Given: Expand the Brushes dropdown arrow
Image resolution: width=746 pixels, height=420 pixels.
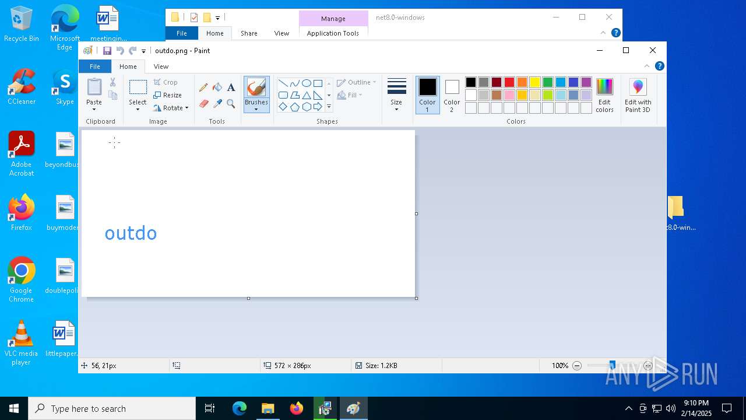Looking at the screenshot, I should point(256,109).
